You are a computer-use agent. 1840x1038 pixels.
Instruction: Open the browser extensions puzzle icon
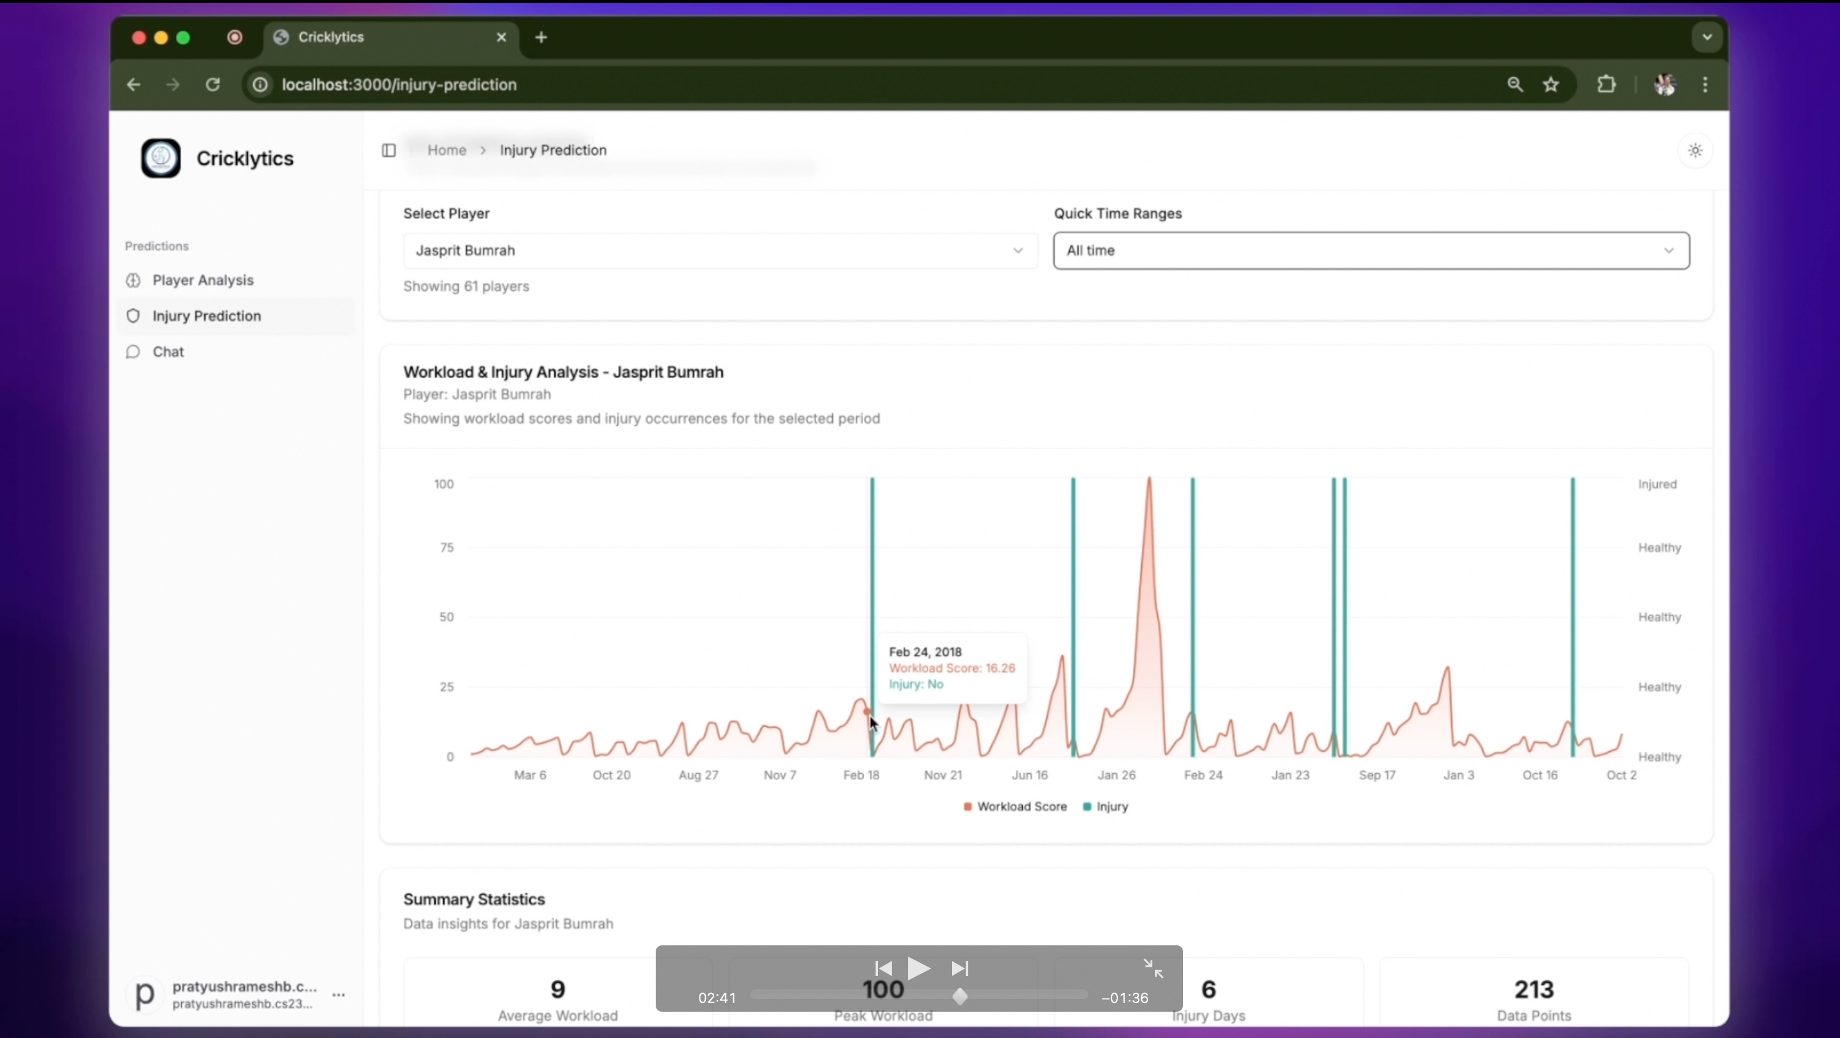click(x=1606, y=85)
